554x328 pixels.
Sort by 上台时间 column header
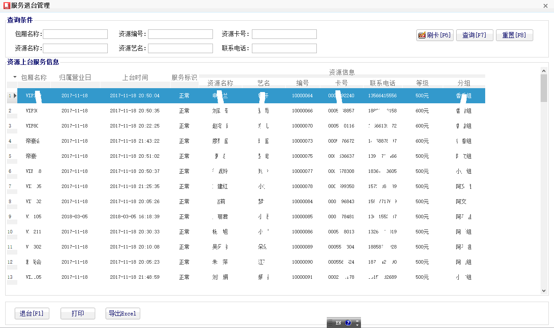coord(135,77)
